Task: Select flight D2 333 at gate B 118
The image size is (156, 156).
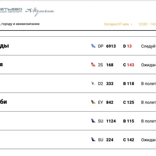Action: coord(78,83)
